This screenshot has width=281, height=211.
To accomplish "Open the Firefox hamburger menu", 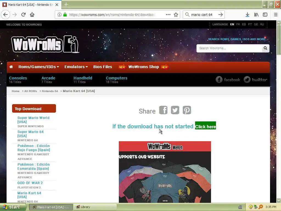I will pos(276,15).
